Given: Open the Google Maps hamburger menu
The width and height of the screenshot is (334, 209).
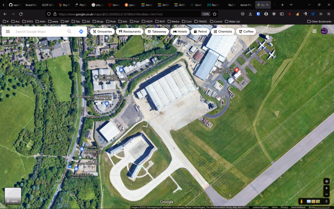Looking at the screenshot, I should click(x=8, y=32).
